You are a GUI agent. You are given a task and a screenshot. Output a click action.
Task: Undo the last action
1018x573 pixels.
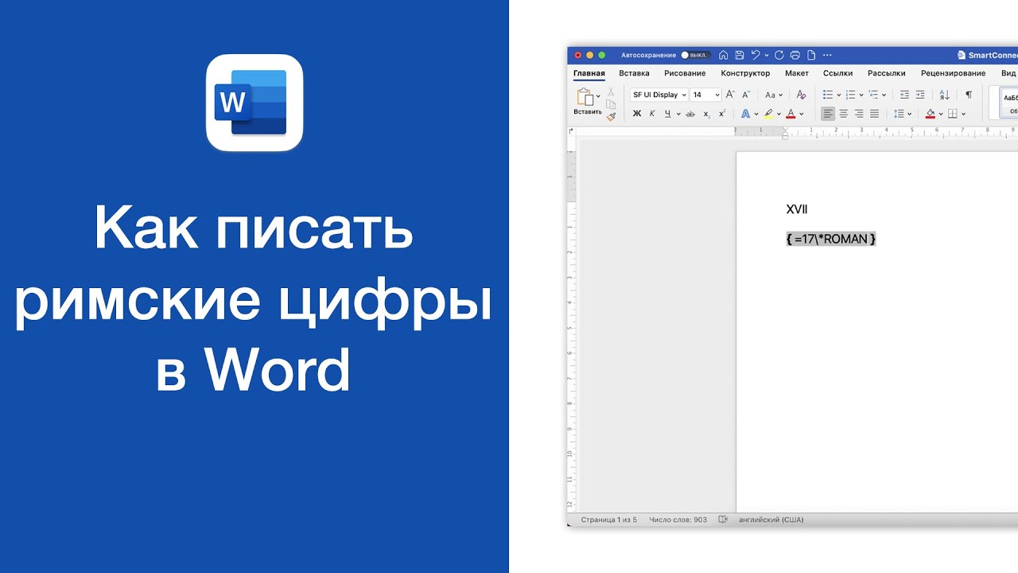pos(756,55)
